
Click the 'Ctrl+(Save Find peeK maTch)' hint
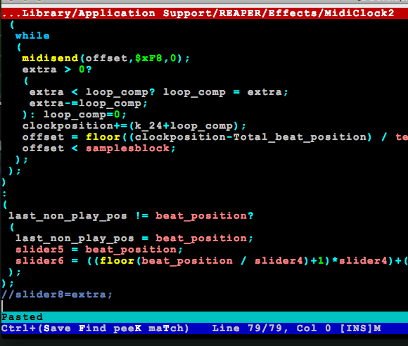tap(95, 328)
